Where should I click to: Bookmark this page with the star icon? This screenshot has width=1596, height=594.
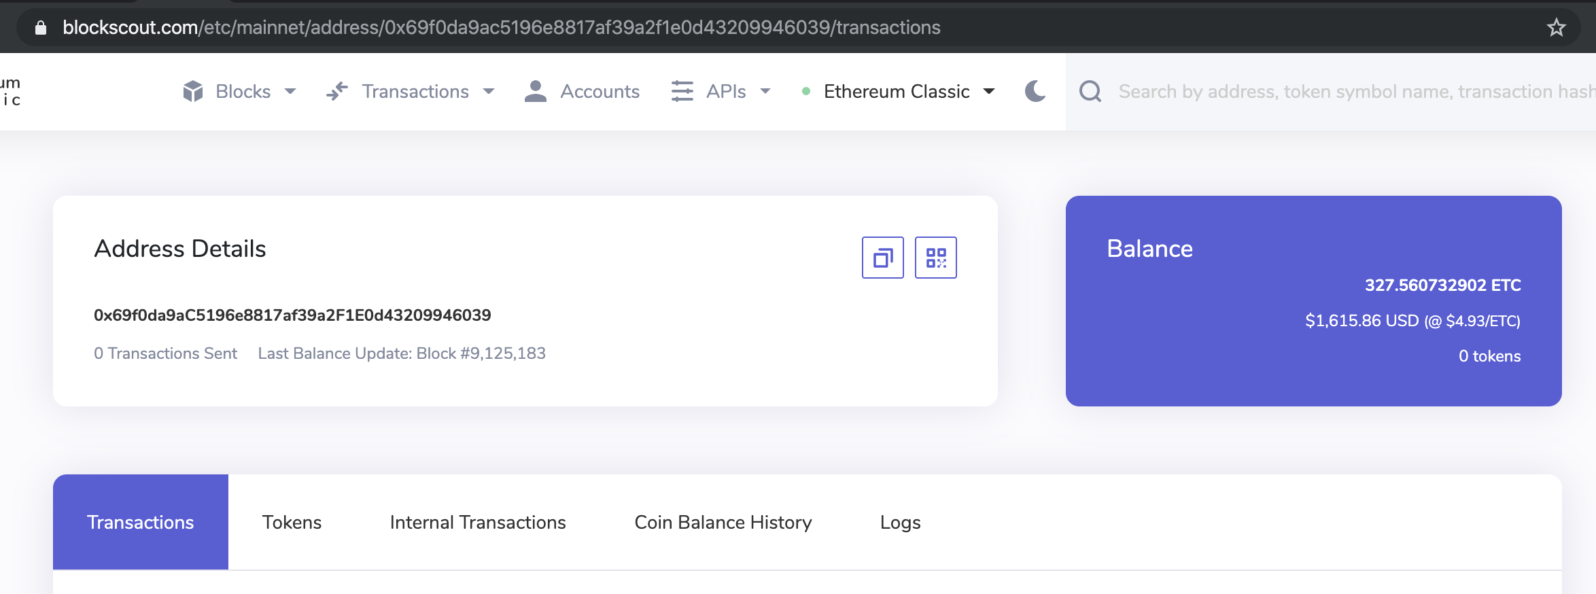point(1556,28)
